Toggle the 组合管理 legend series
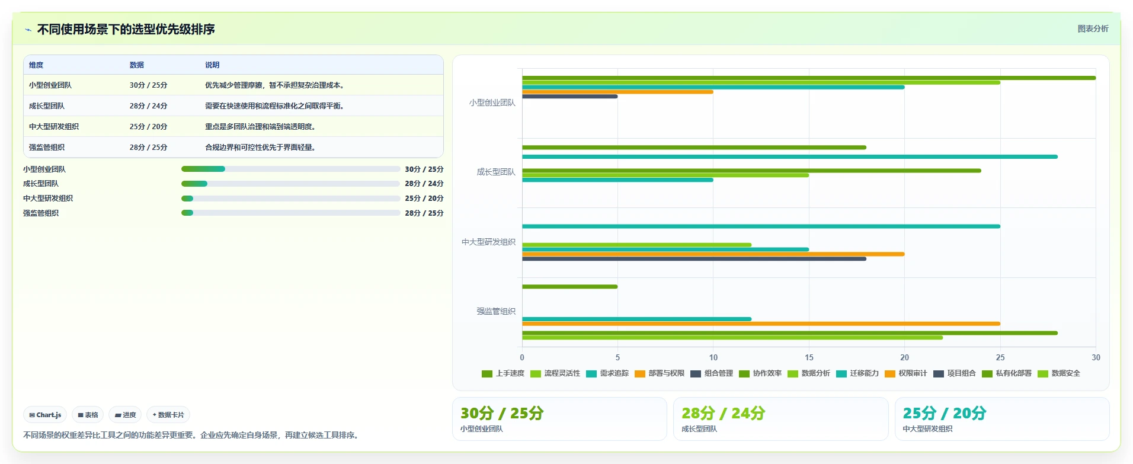The width and height of the screenshot is (1133, 464). (712, 373)
